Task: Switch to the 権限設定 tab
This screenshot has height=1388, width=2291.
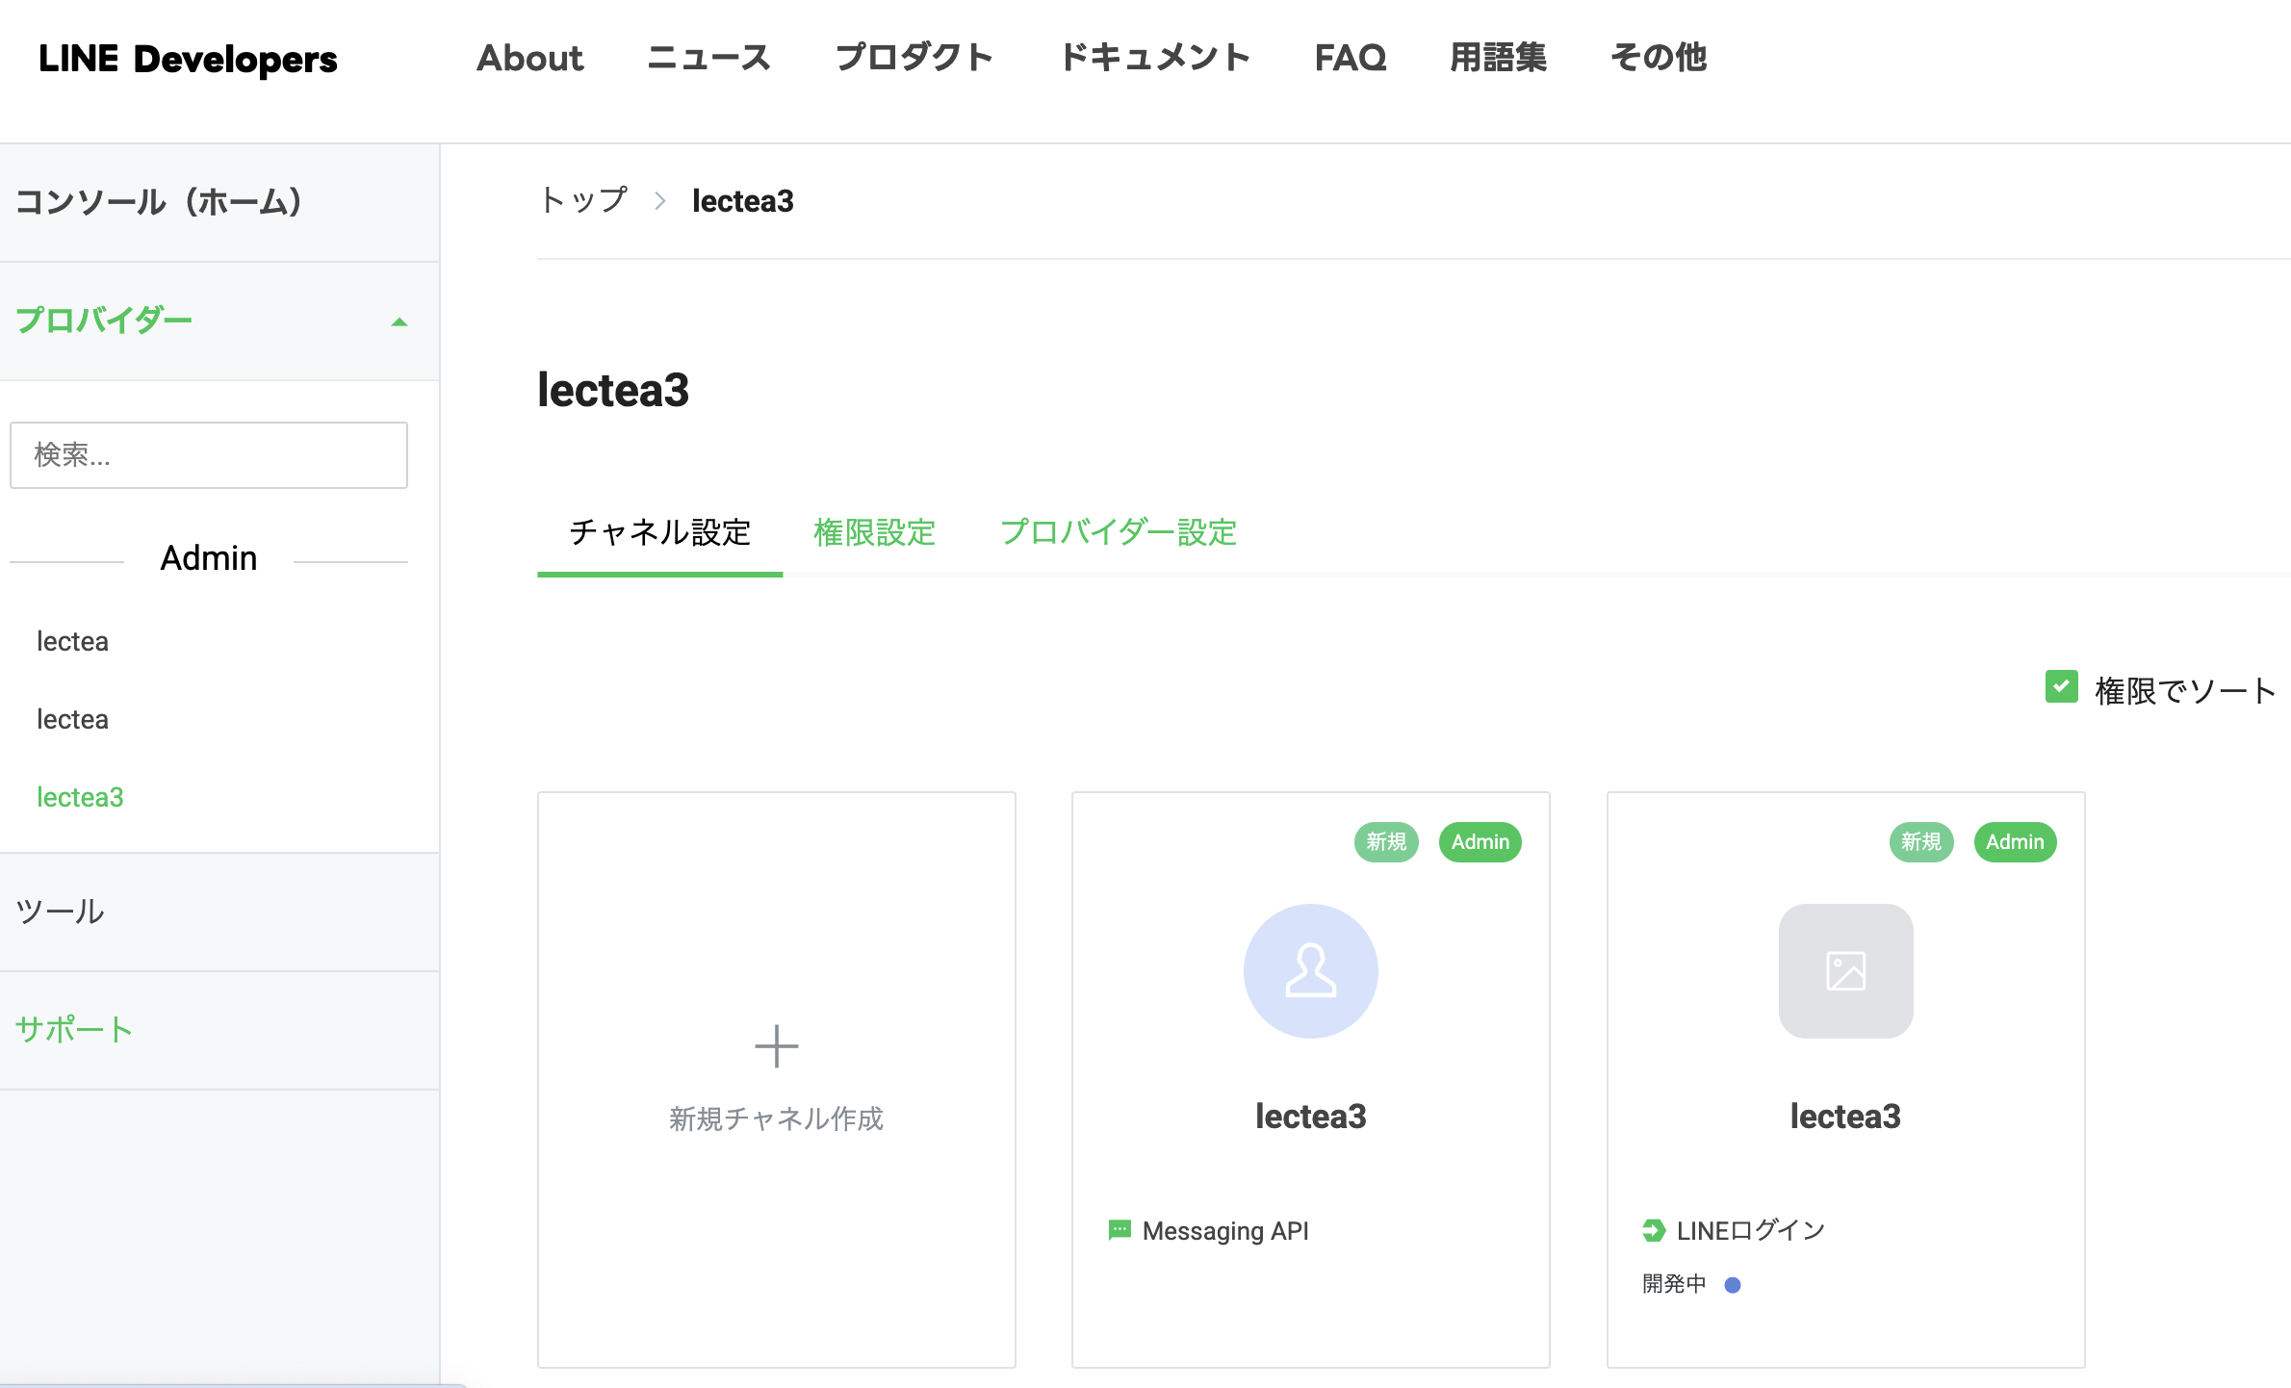Action: (x=874, y=533)
